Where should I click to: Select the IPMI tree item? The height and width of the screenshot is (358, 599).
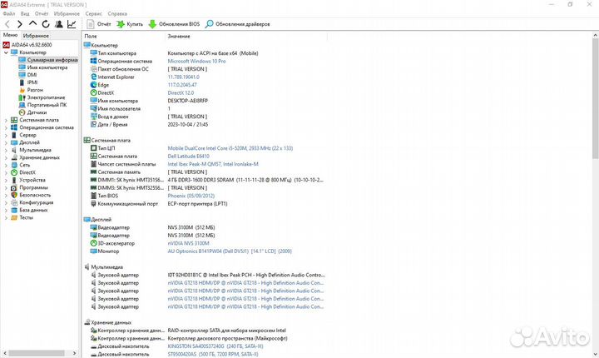coord(32,82)
